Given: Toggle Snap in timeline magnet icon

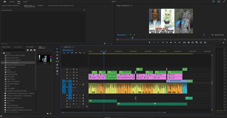Looking at the screenshot, I should 68,53.
